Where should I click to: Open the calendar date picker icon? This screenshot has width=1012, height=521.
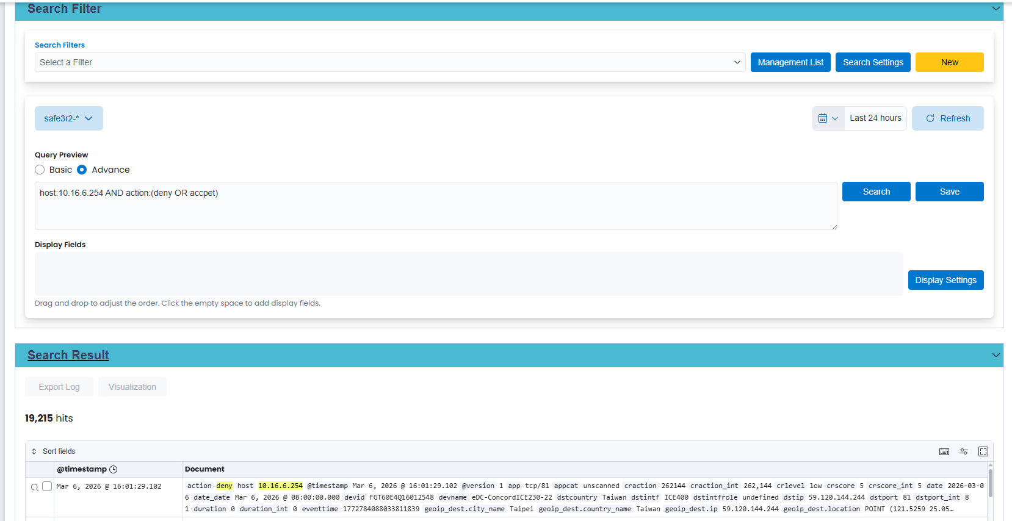[x=828, y=118]
